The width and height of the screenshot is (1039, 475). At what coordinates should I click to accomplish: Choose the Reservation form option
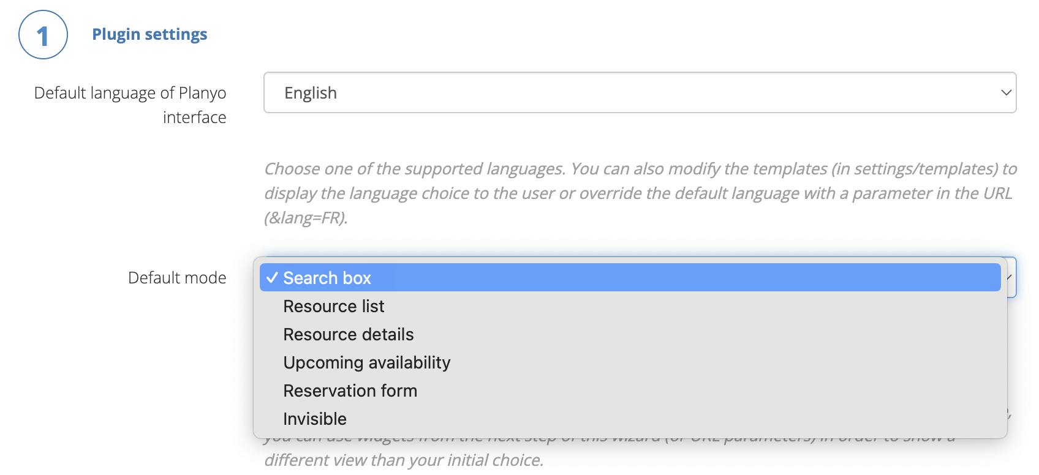(350, 391)
